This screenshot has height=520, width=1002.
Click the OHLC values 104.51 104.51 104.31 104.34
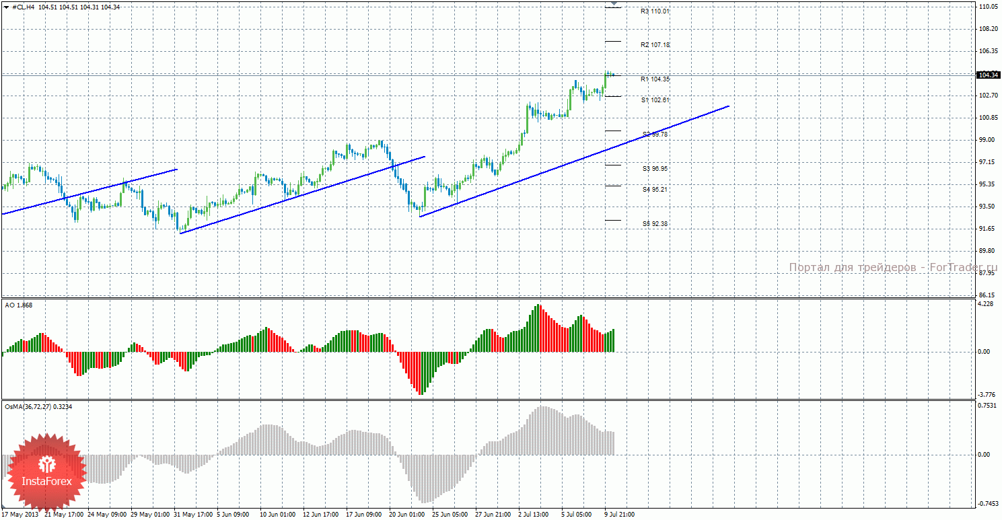pos(79,7)
